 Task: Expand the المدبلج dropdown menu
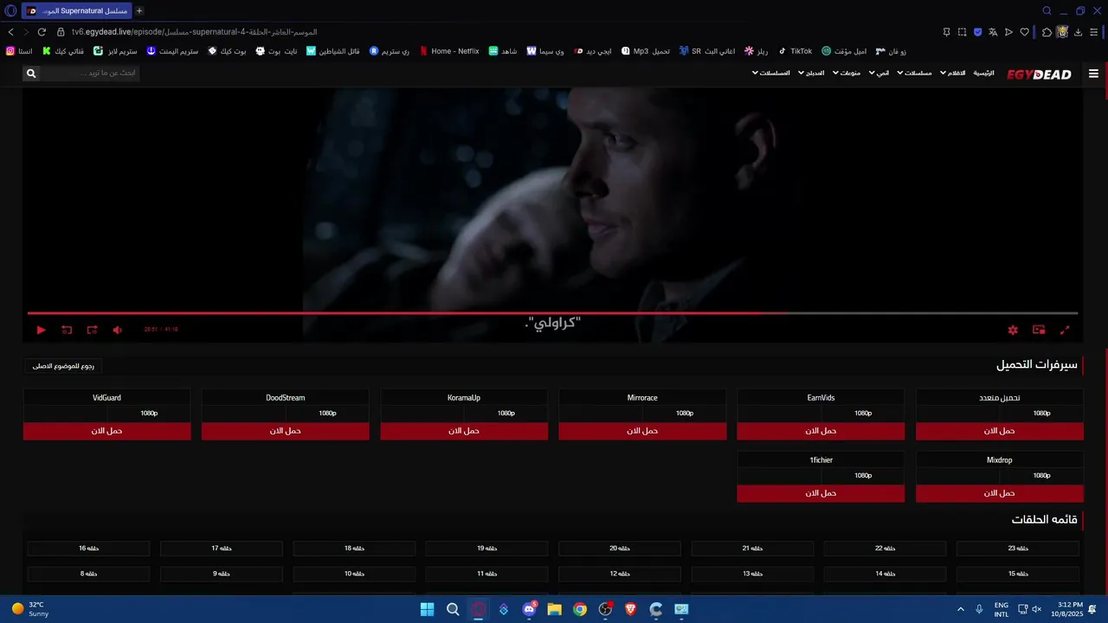click(x=811, y=74)
